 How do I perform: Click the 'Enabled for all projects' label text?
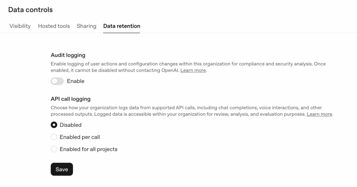(x=89, y=149)
